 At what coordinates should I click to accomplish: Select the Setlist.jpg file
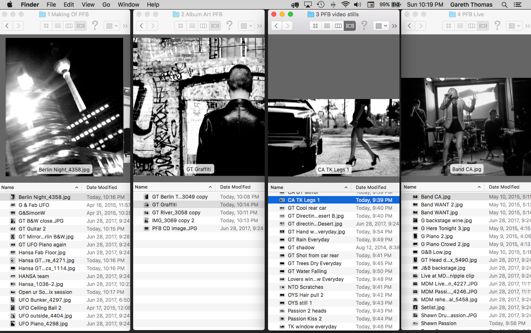[466, 308]
